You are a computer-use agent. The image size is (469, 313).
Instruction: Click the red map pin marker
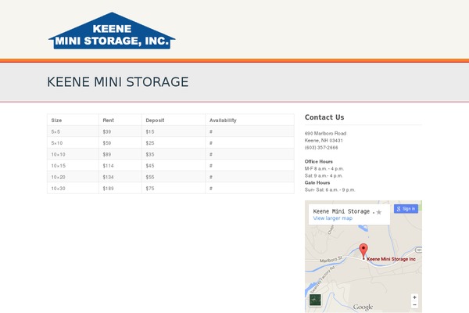click(363, 250)
